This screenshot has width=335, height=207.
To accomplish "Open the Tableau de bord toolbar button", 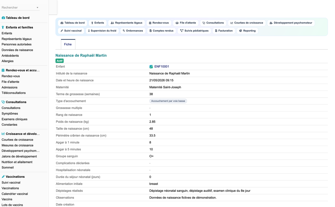I will pyautogui.click(x=73, y=23).
